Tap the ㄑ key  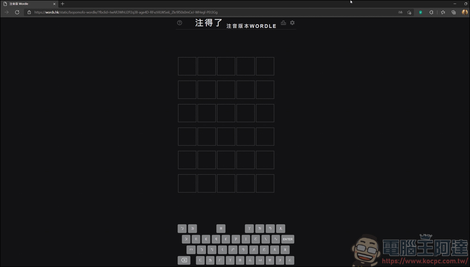coord(222,250)
